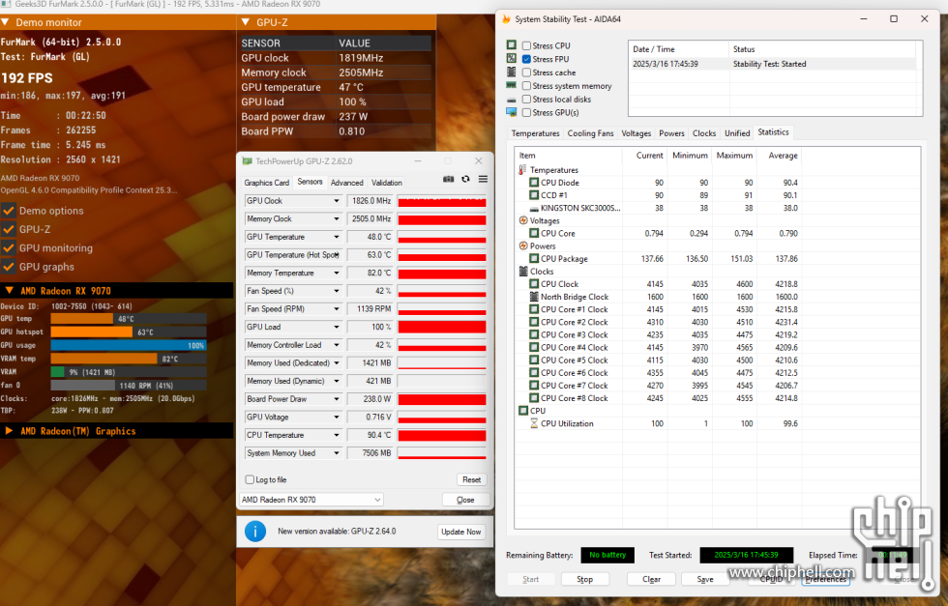This screenshot has width=948, height=606.
Task: Click the chip icon beside North Bridge Clock
Action: (534, 297)
